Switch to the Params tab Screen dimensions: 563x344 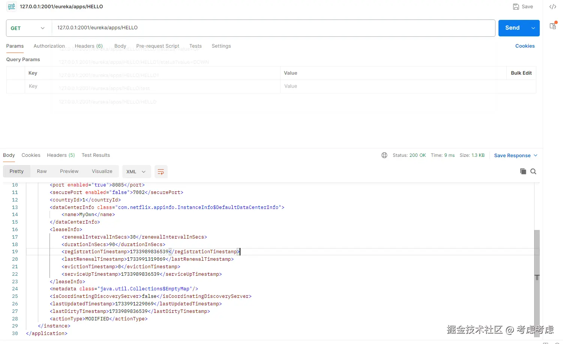coord(15,46)
